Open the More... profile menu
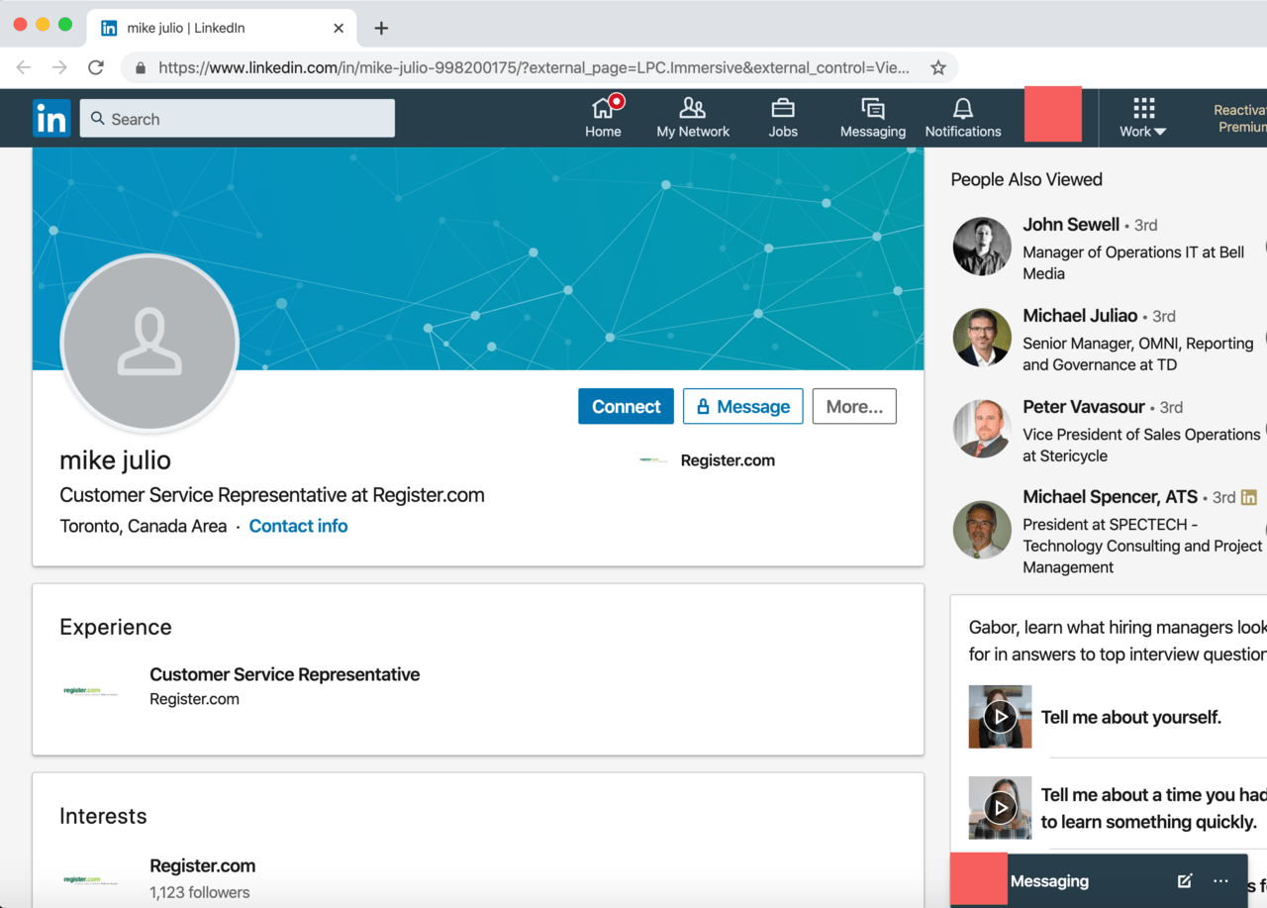The image size is (1267, 908). pyautogui.click(x=854, y=406)
